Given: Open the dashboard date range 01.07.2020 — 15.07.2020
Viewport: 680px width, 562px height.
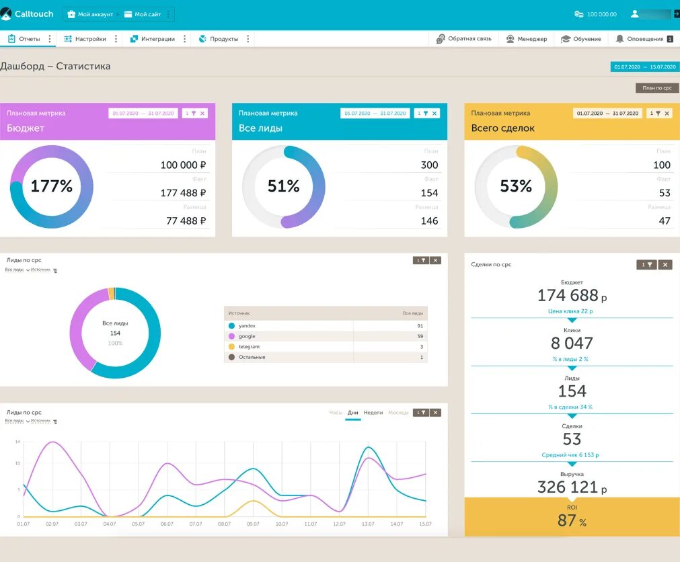Looking at the screenshot, I should (645, 67).
